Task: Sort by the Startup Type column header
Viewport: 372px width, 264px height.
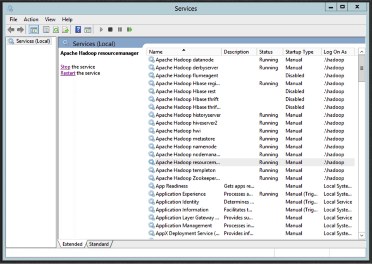Action: (x=302, y=52)
